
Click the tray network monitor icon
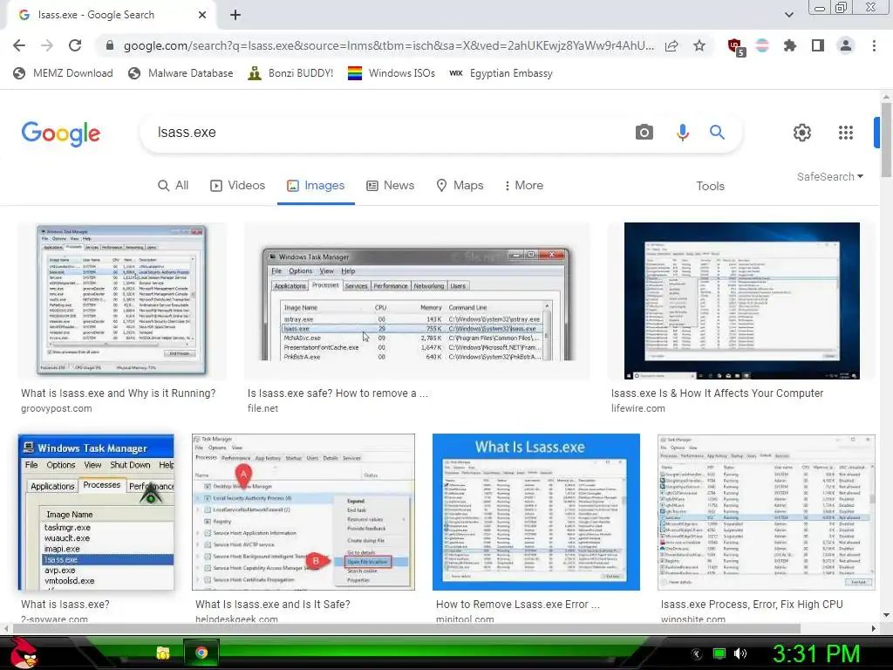coord(719,653)
